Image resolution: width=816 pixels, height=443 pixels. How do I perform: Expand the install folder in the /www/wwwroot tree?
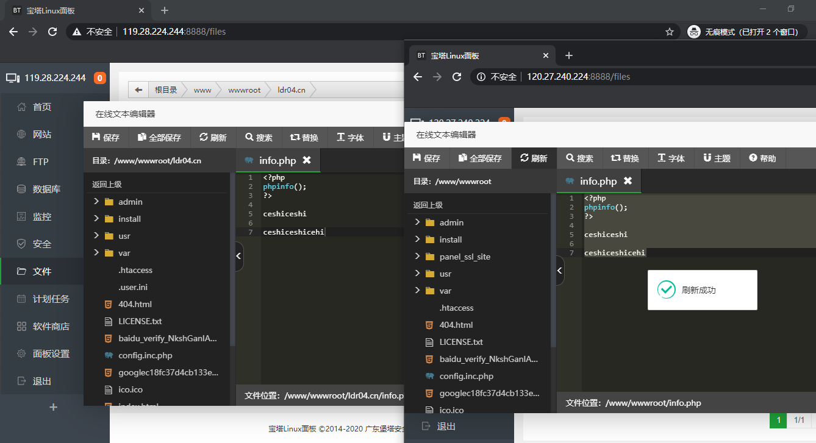click(x=417, y=239)
